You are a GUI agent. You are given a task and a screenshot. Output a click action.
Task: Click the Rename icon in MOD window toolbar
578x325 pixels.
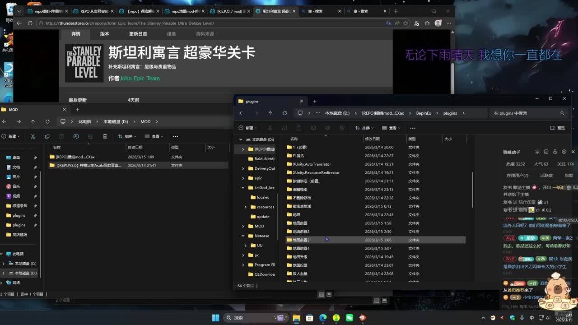(76, 136)
